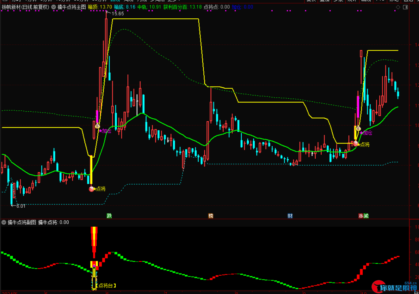The width and height of the screenshot is (419, 294).
Task: Click the 擒牛点将: 0.00 sub-chart value
Action: pos(53,222)
